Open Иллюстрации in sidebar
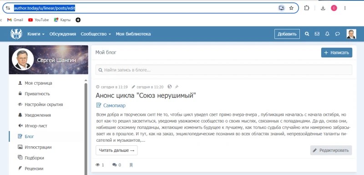 click(x=38, y=147)
